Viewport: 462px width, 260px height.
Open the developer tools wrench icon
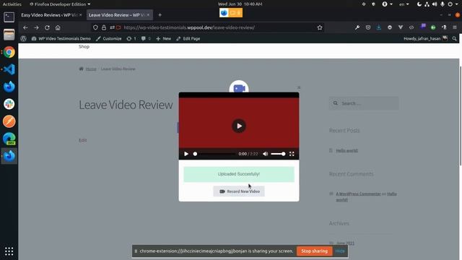[x=357, y=27]
